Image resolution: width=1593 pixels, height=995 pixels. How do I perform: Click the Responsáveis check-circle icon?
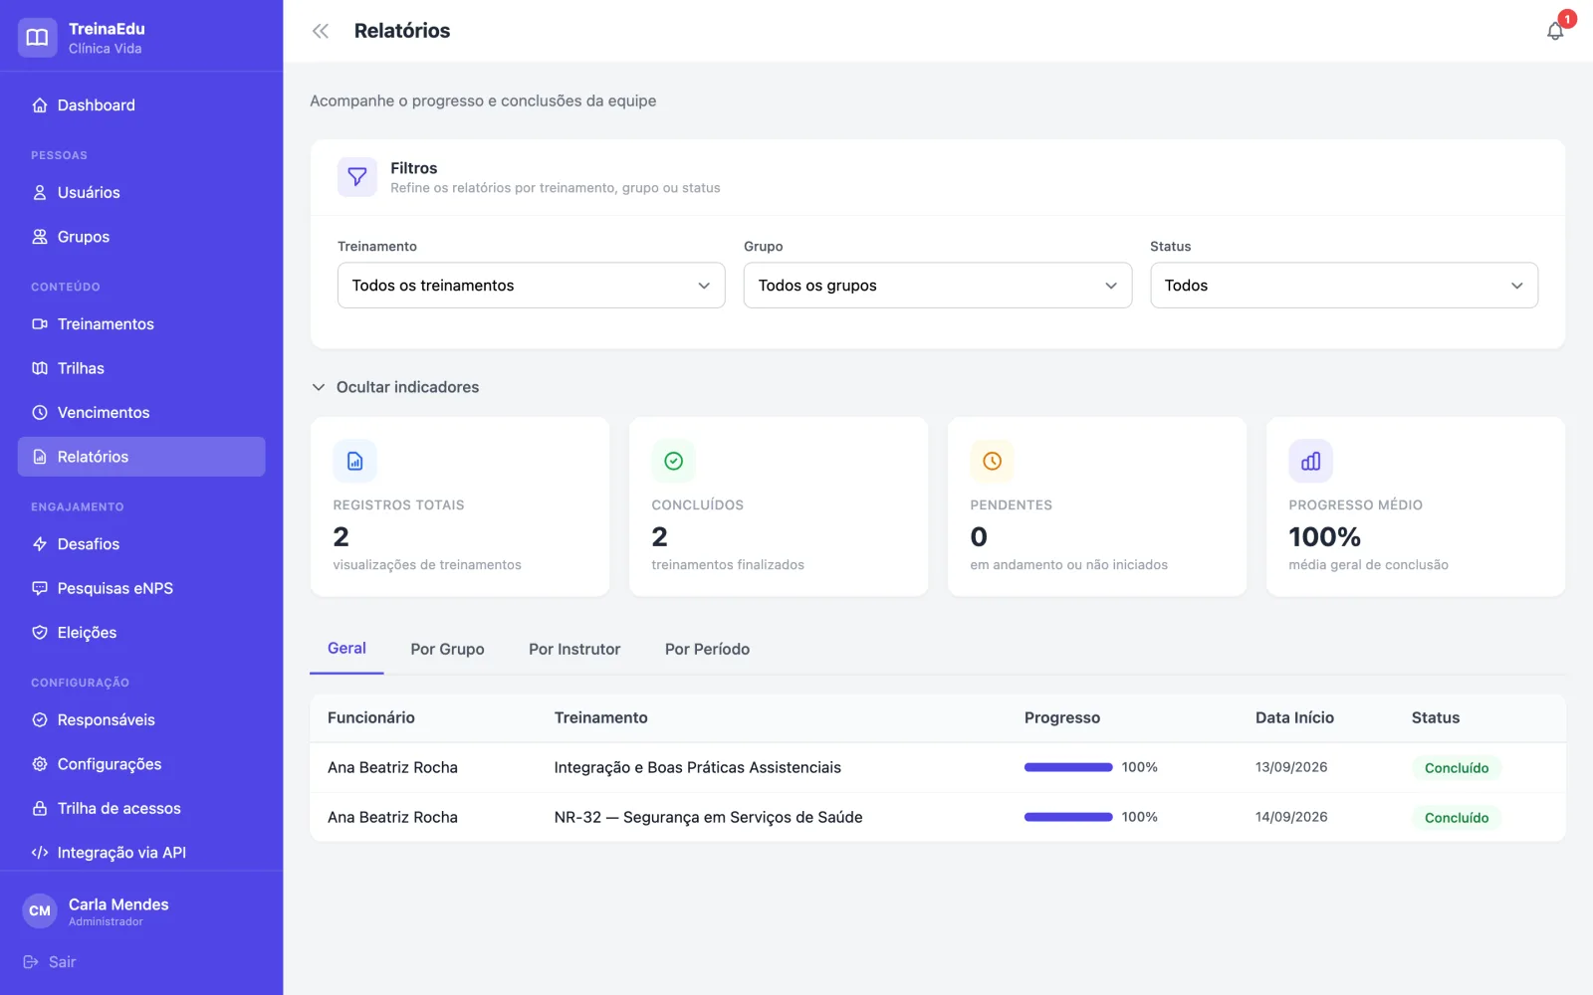point(40,720)
